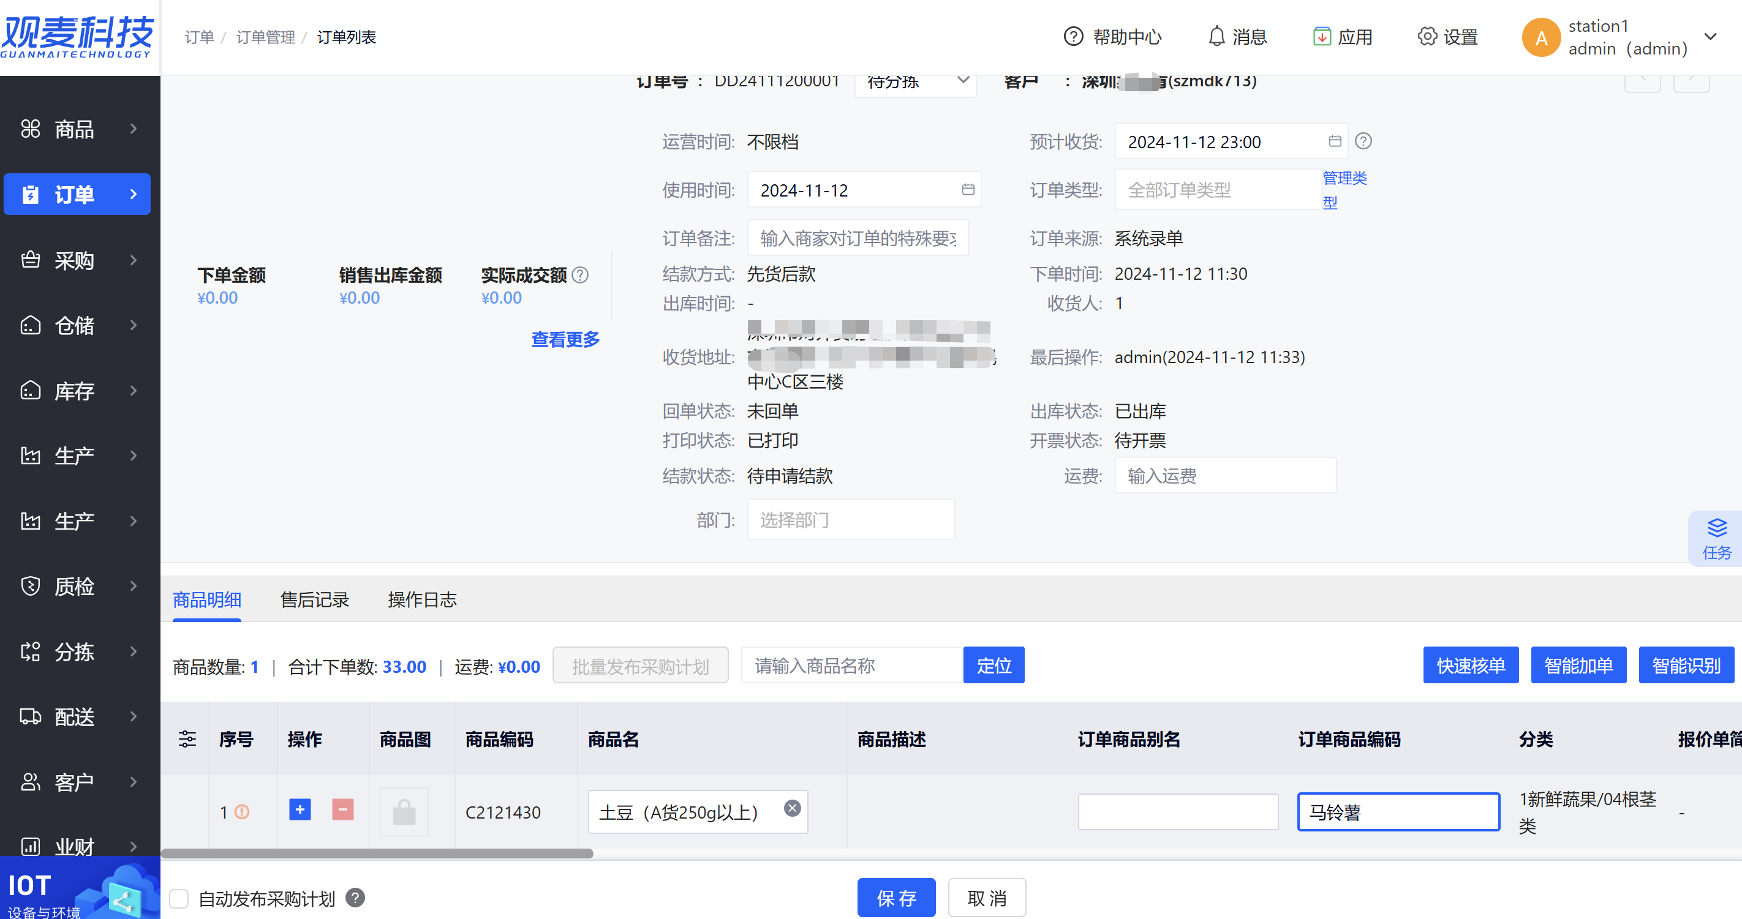Open the 管理类型 link
Screen dimensions: 1742x919
point(1344,190)
